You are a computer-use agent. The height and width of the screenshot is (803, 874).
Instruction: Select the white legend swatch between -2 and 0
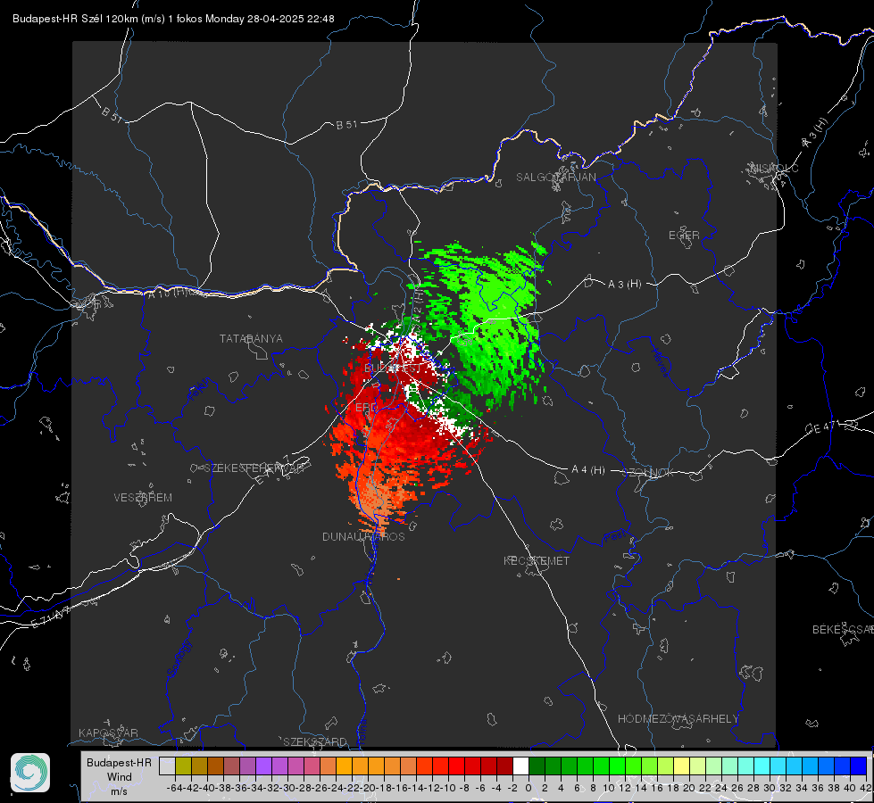coord(520,766)
